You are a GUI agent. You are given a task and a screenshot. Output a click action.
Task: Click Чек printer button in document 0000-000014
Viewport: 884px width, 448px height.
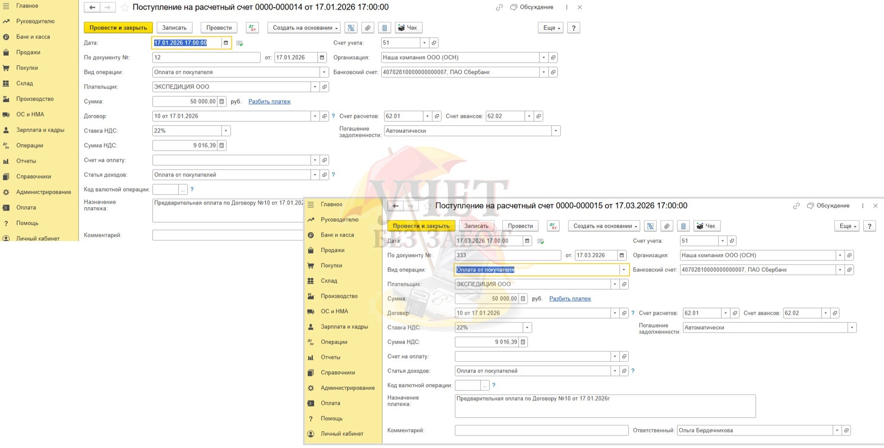tap(407, 28)
